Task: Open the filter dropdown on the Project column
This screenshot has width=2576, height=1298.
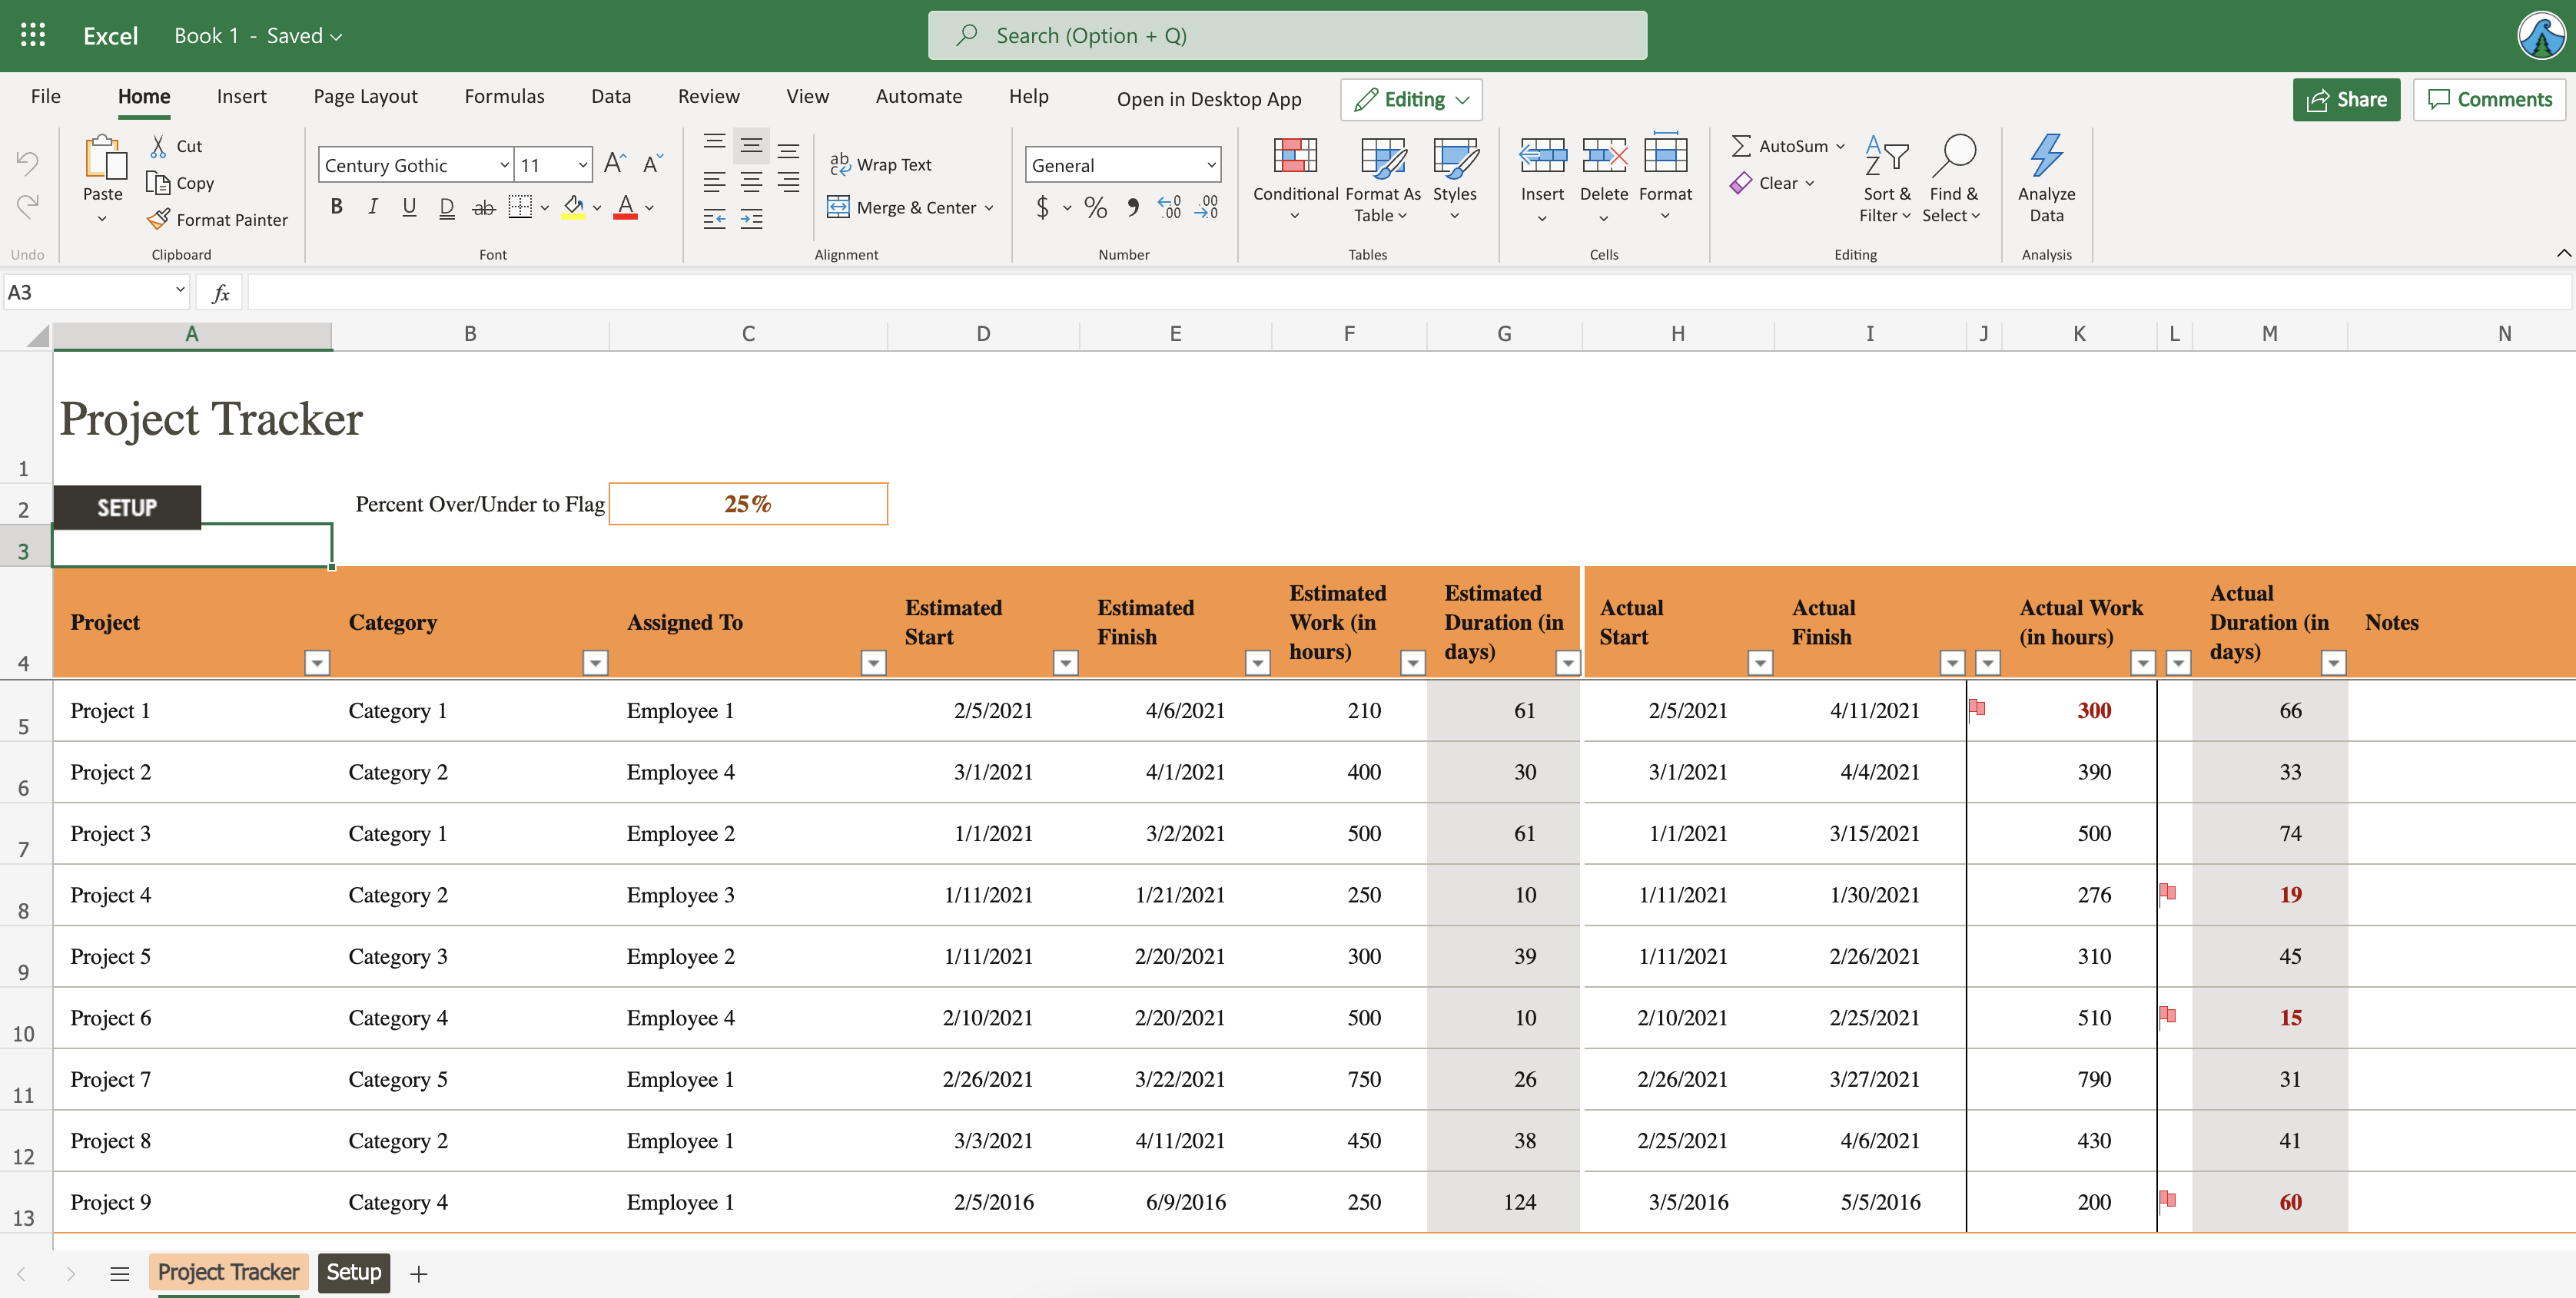Action: [x=317, y=663]
